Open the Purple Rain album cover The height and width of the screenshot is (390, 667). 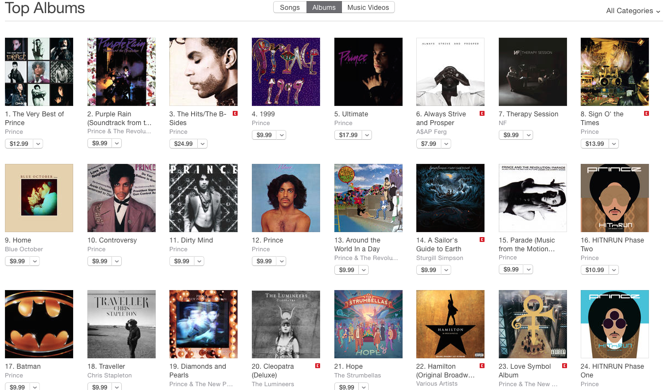tap(121, 72)
